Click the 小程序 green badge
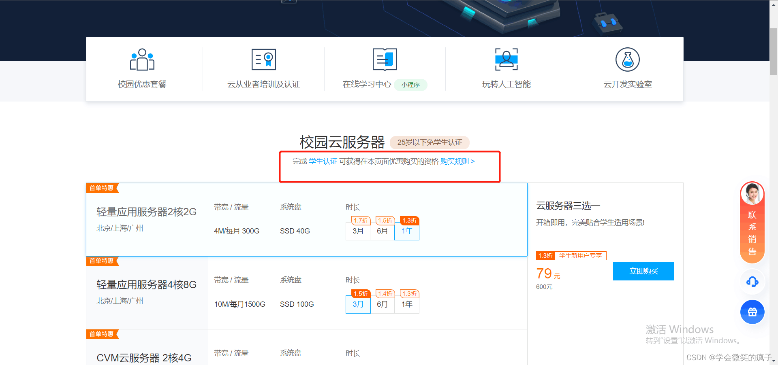 click(x=411, y=85)
